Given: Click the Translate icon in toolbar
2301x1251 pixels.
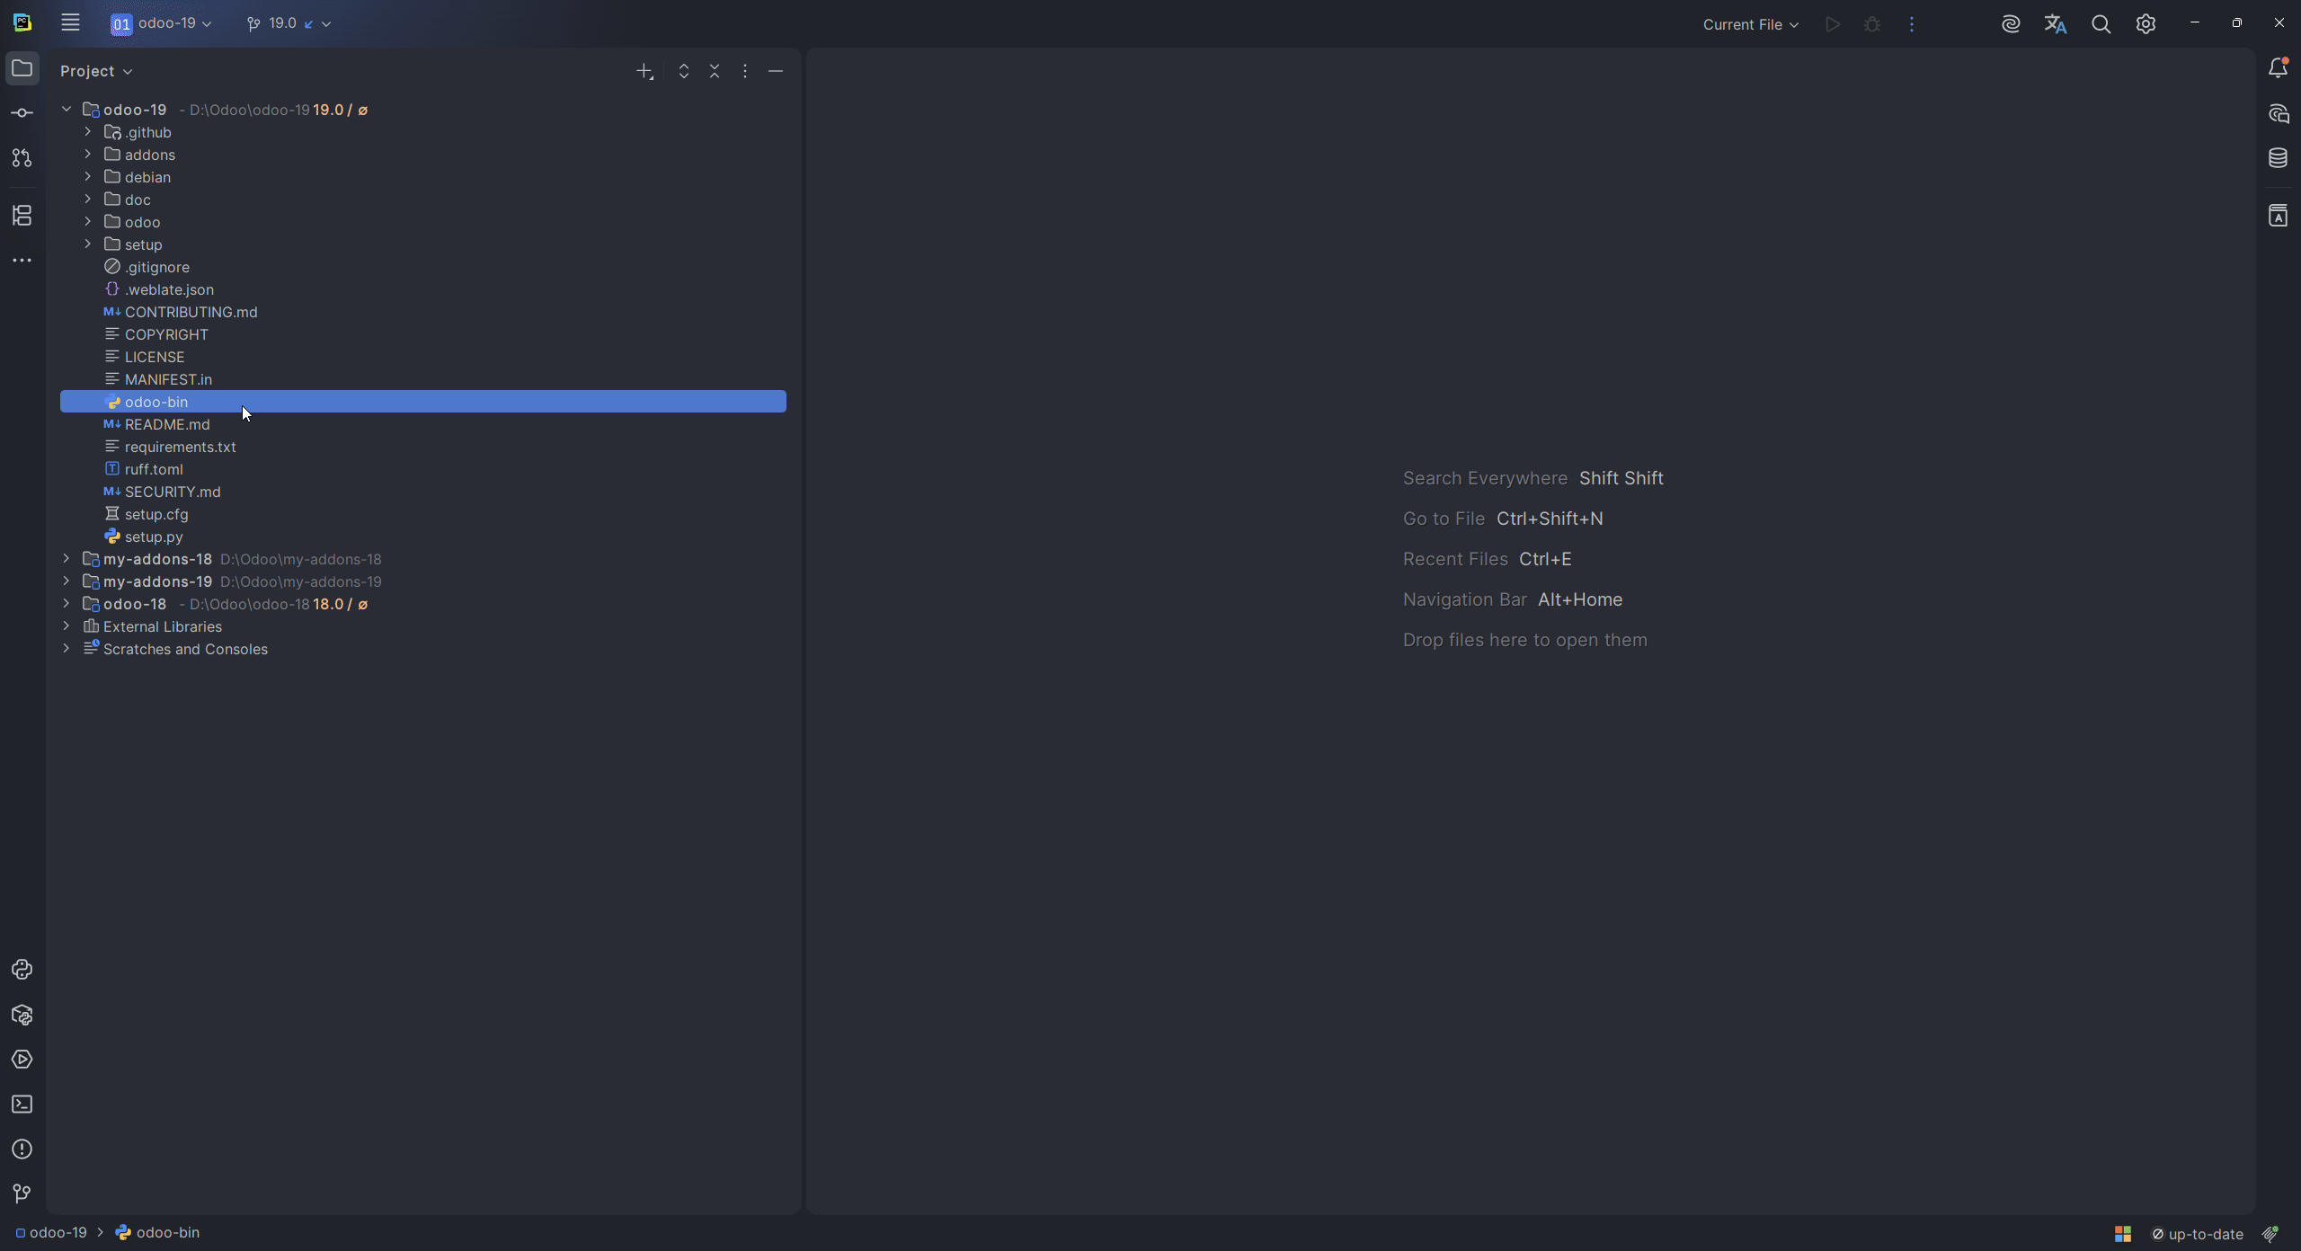Looking at the screenshot, I should (2056, 24).
